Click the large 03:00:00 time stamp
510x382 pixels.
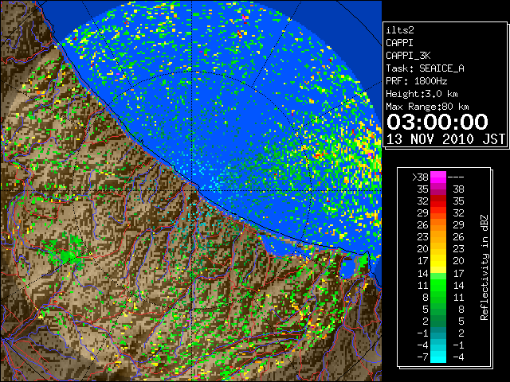click(437, 122)
